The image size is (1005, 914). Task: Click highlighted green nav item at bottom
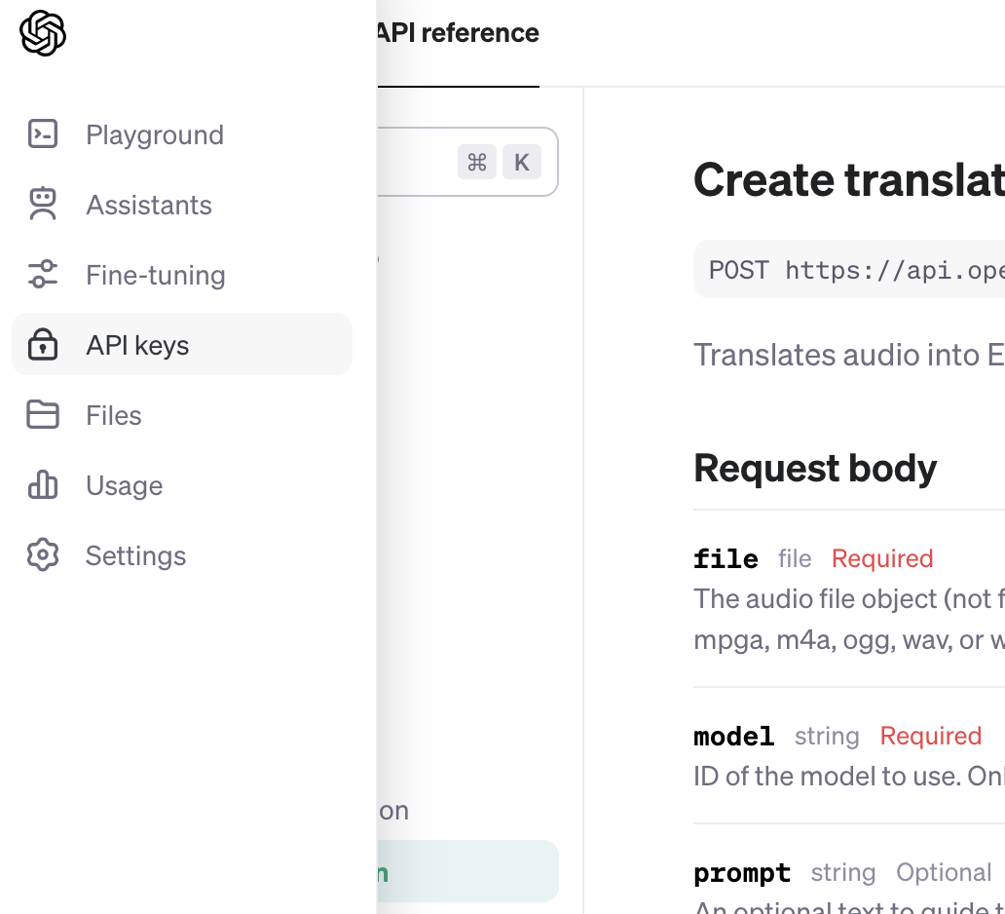467,872
